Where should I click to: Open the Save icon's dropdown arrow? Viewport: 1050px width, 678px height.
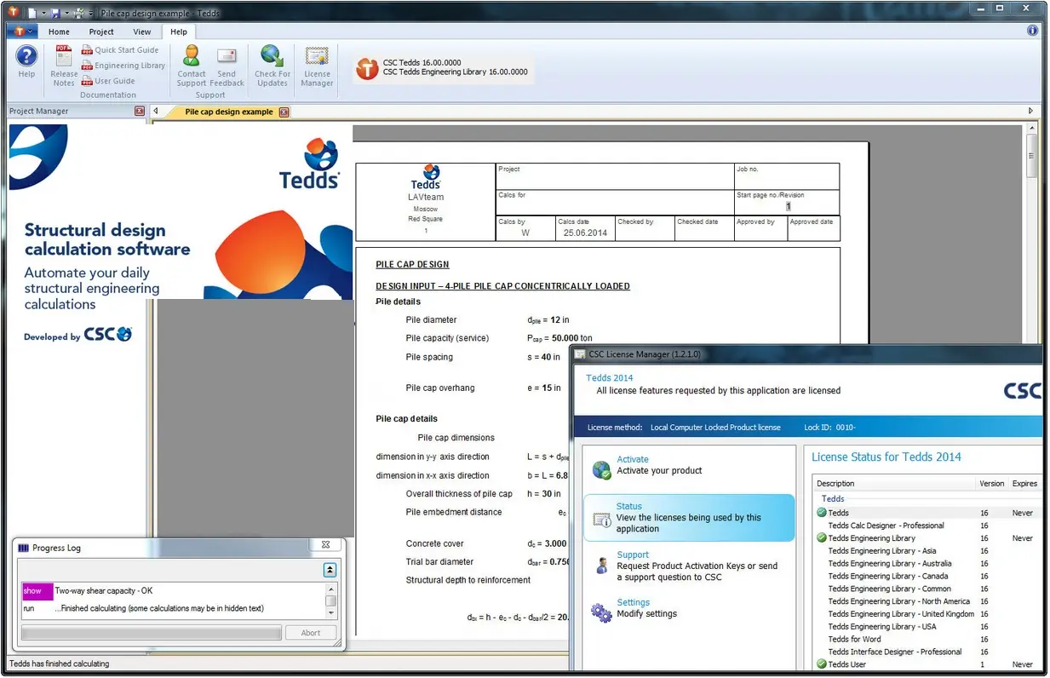point(66,14)
